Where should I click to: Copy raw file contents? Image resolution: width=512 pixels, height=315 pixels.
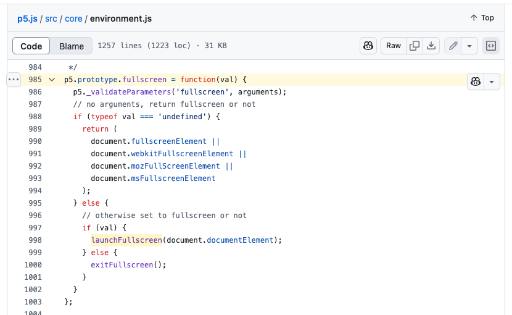[x=415, y=46]
